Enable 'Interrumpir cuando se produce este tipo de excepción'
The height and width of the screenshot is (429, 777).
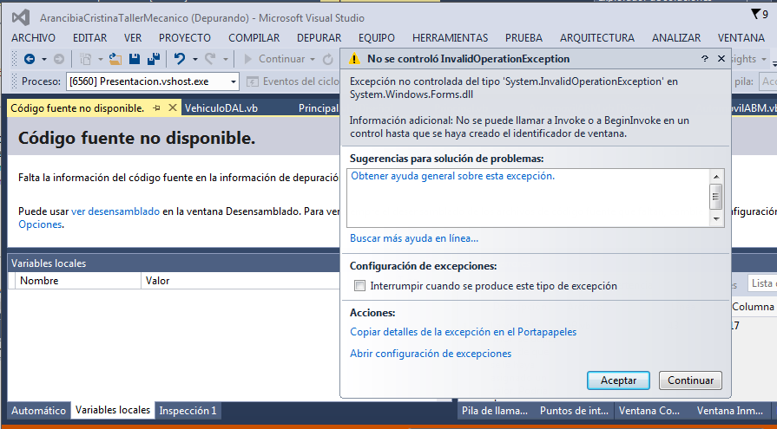(359, 285)
